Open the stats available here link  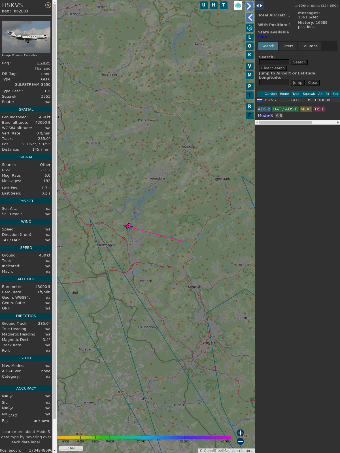click(263, 37)
